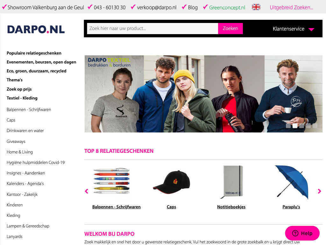Expand the Klantenservice dropdown
The image size is (326, 245).
pyautogui.click(x=293, y=29)
